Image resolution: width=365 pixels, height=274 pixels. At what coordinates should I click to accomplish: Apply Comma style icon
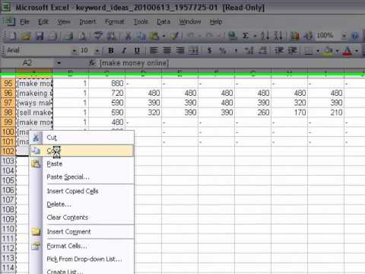tap(236, 50)
